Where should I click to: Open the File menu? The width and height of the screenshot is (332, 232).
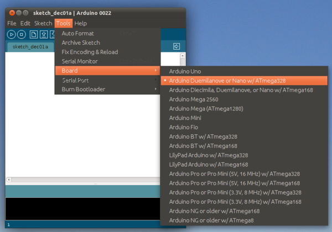tap(12, 23)
